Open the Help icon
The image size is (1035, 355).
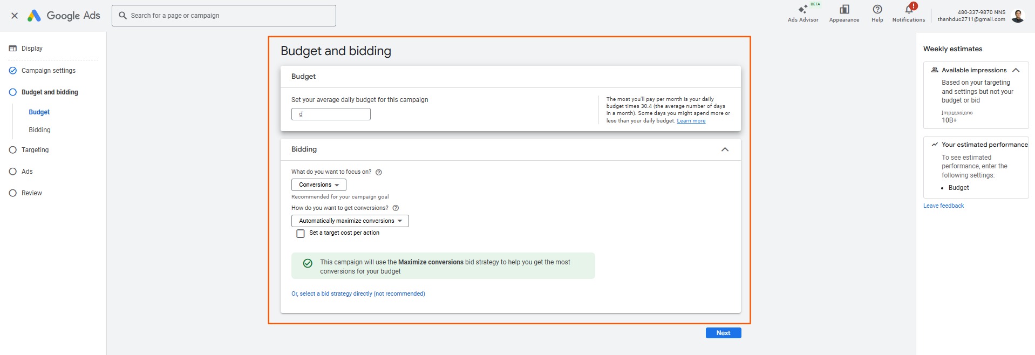(x=877, y=10)
